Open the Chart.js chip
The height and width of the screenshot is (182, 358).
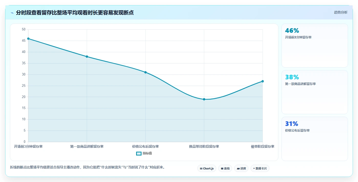click(207, 168)
